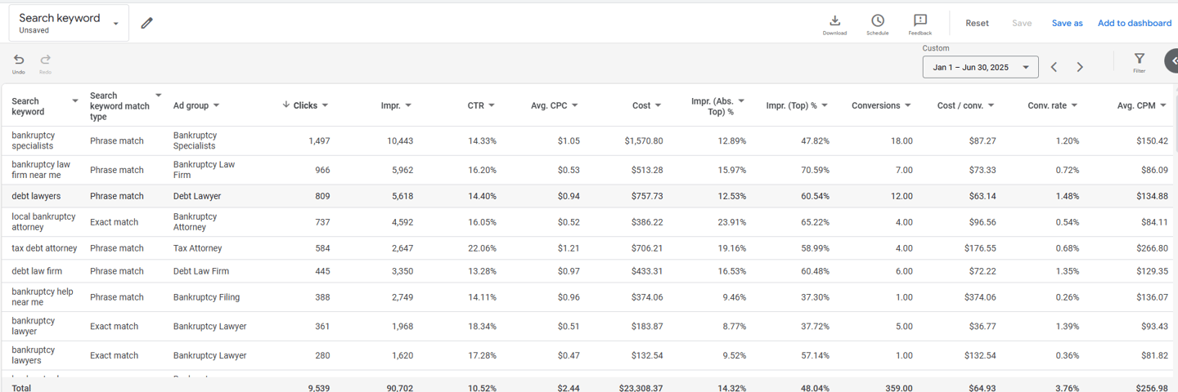Add the report to dashboard
Image resolution: width=1178 pixels, height=392 pixels.
click(x=1134, y=23)
